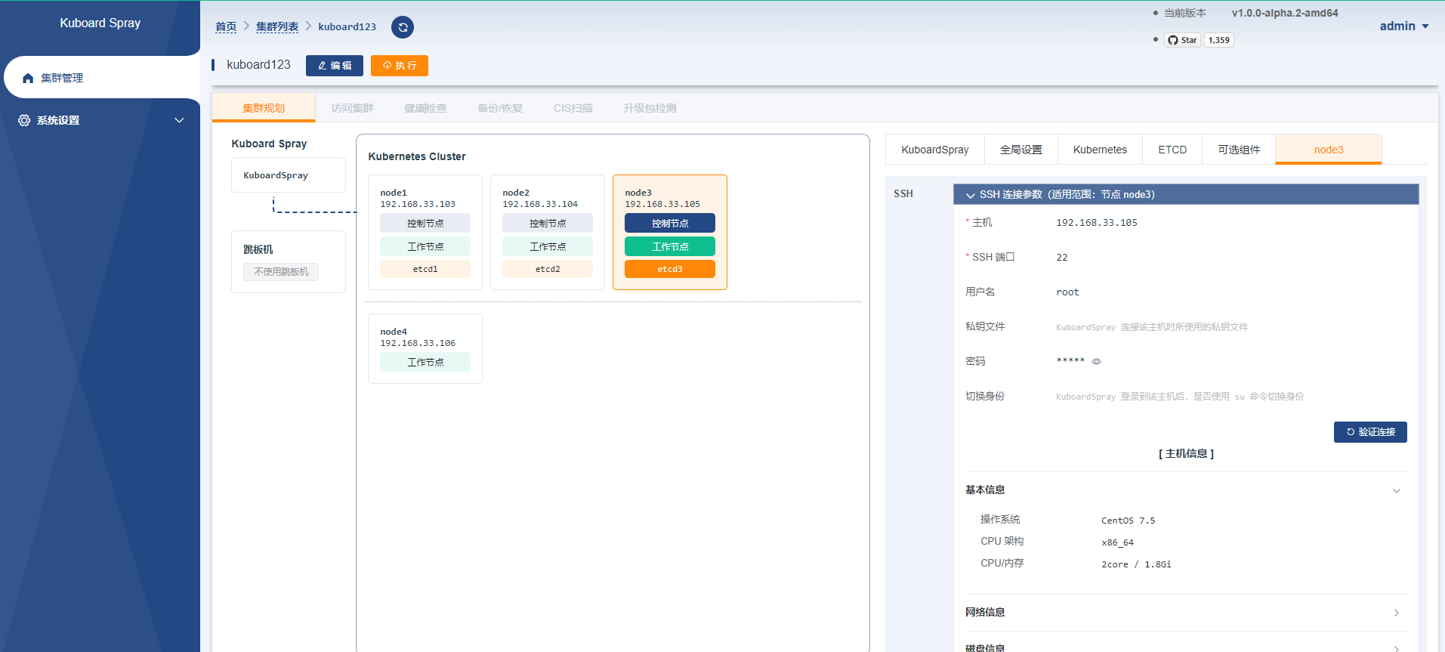Open the 升级包检测 tab
Viewport: 1445px width, 652px height.
click(650, 108)
